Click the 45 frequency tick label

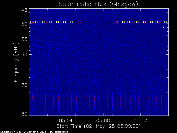tap(24, 10)
